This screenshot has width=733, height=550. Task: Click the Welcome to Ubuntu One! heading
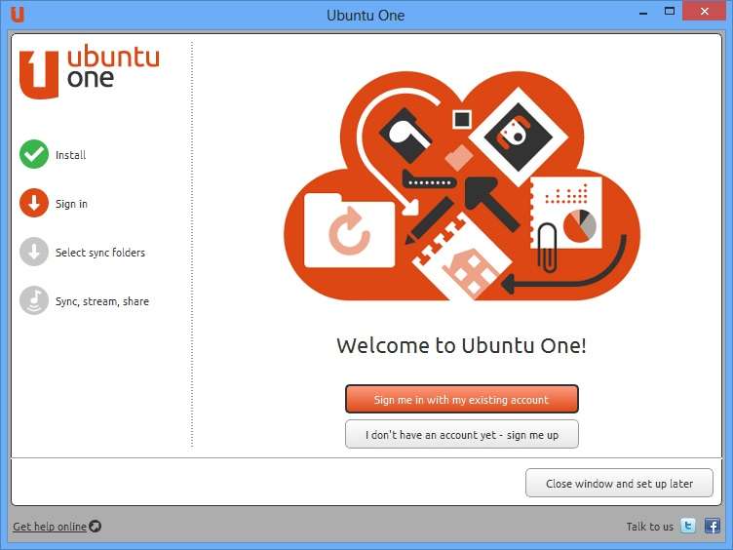coord(461,345)
